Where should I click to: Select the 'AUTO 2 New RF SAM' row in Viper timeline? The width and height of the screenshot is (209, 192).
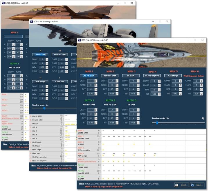[x=15, y=133]
